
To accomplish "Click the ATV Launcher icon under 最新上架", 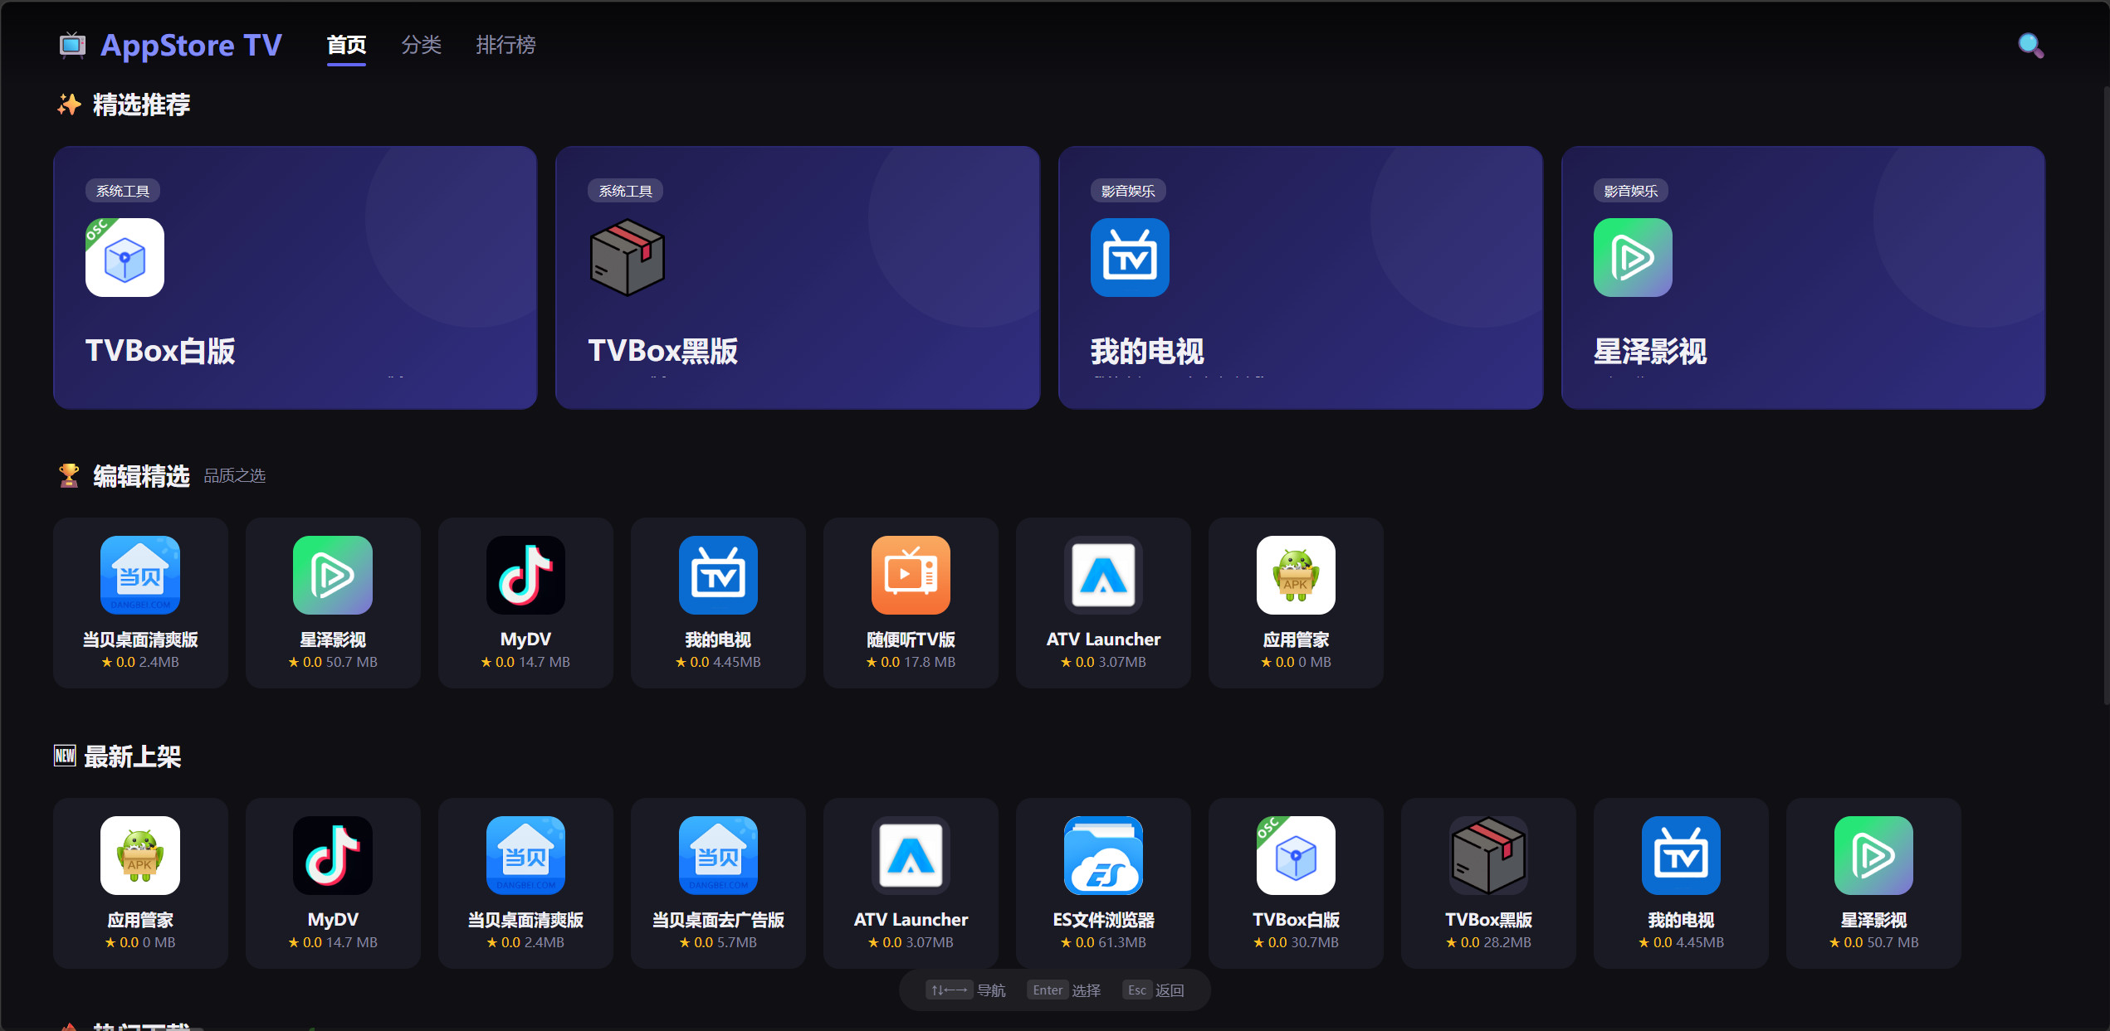I will [911, 855].
